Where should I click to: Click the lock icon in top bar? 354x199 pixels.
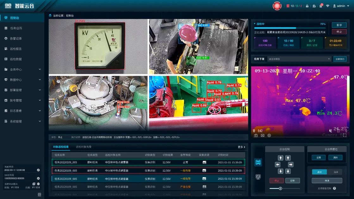(307, 6)
